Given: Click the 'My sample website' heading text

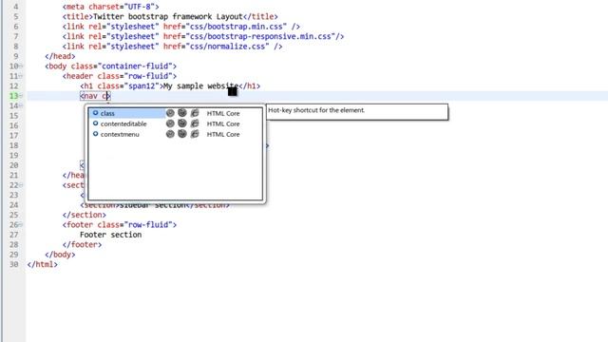Looking at the screenshot, I should [x=200, y=85].
